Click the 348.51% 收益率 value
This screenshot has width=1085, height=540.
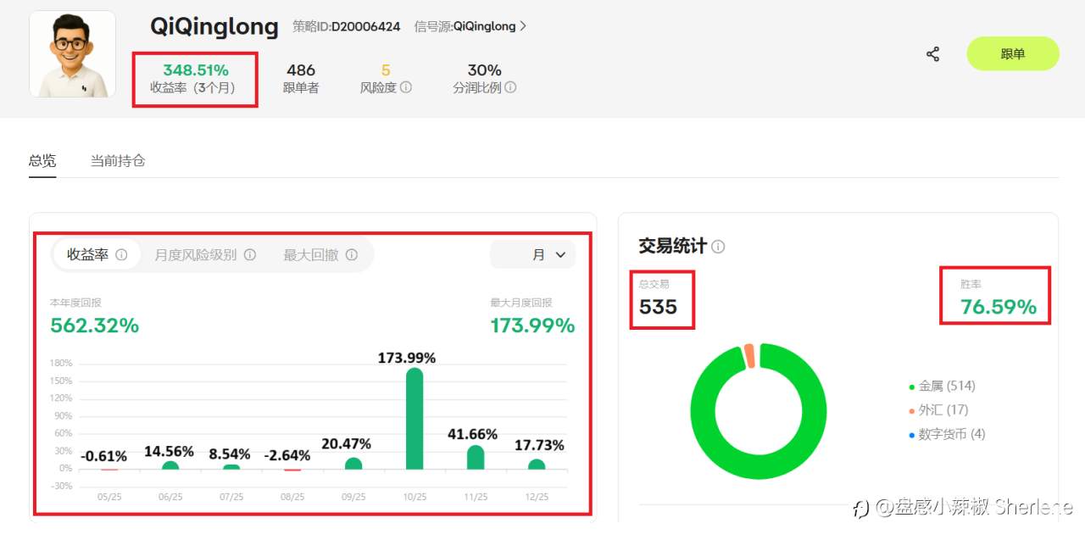pyautogui.click(x=196, y=70)
